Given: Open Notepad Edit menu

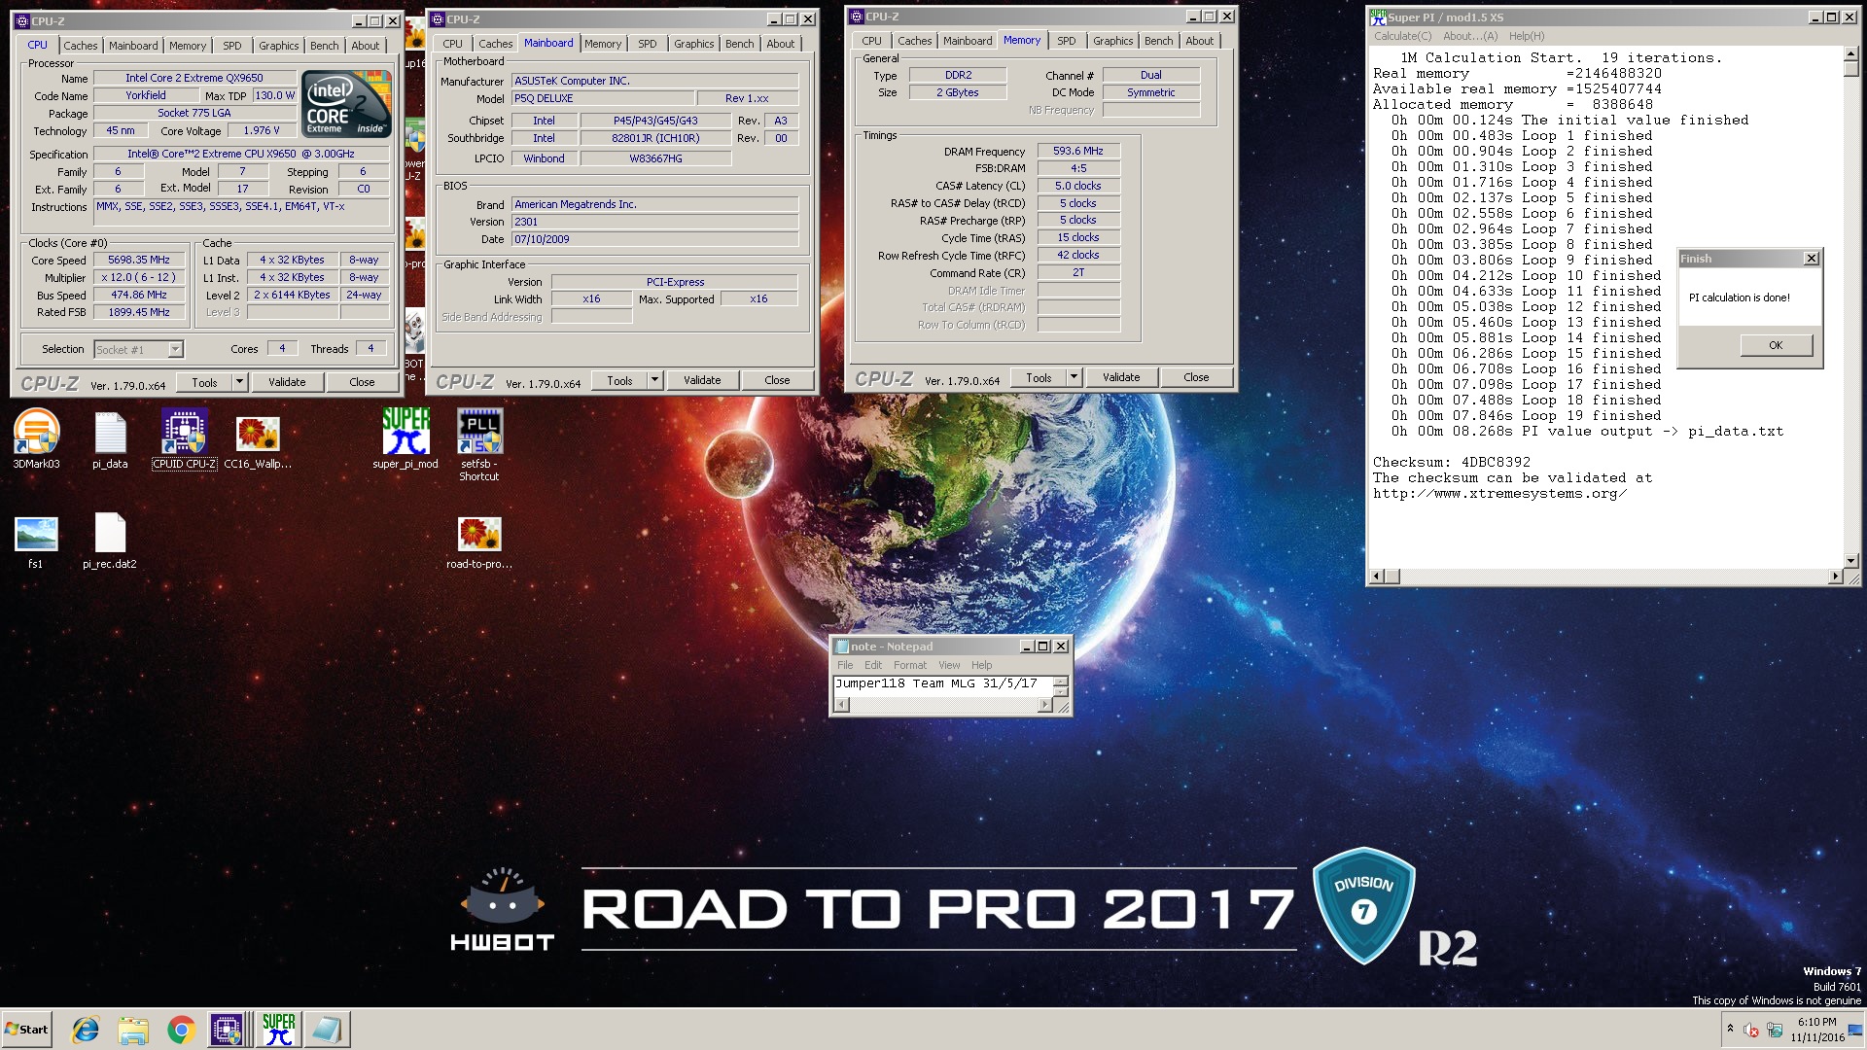Looking at the screenshot, I should [873, 665].
